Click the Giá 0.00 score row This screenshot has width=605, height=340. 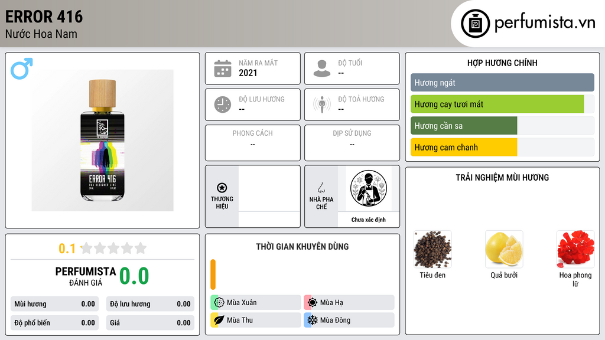click(150, 323)
